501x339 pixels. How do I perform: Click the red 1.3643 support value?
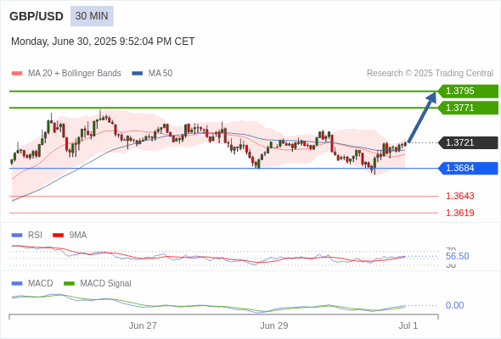point(459,196)
